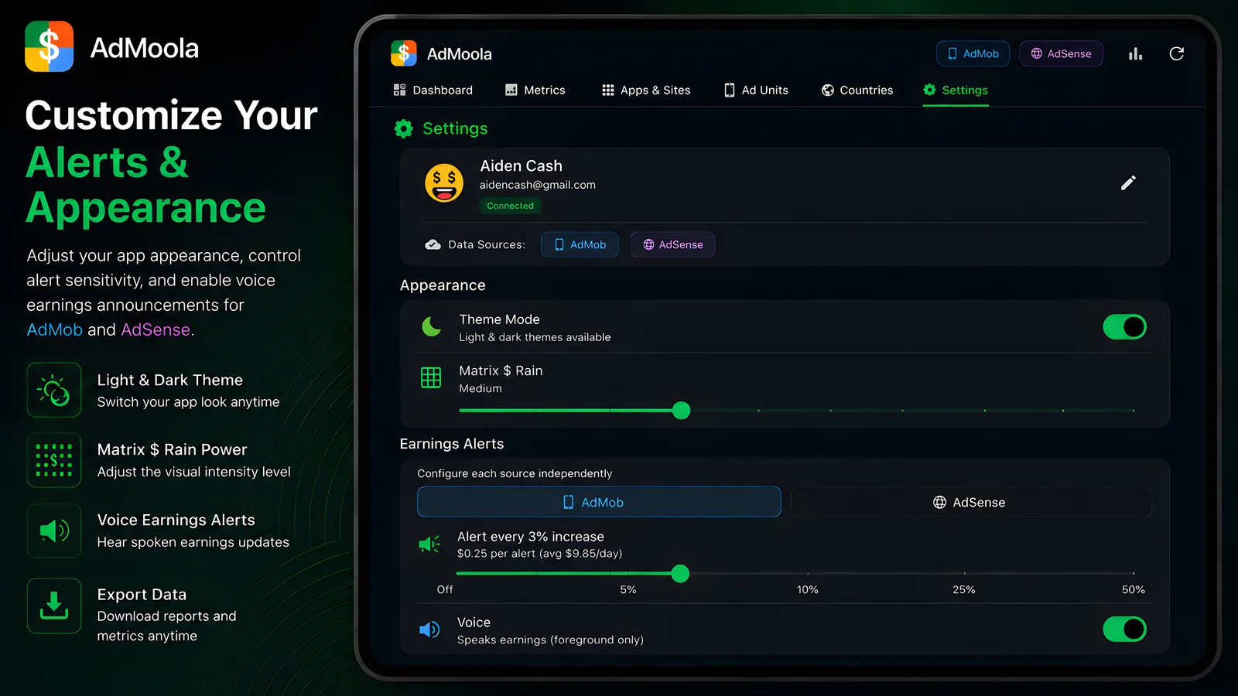This screenshot has width=1238, height=696.
Task: Click the refresh icon in the header
Action: point(1176,53)
